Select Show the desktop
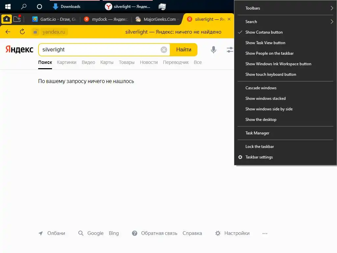 285,120
